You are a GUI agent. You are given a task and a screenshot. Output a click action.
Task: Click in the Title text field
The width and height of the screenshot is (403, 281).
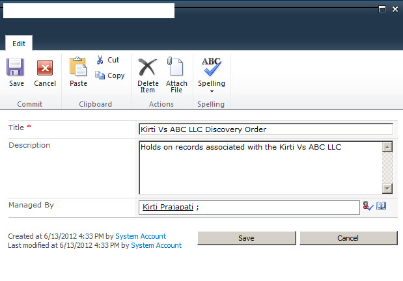point(266,129)
